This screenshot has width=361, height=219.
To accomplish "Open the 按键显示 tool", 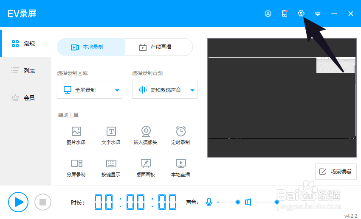I will (111, 168).
